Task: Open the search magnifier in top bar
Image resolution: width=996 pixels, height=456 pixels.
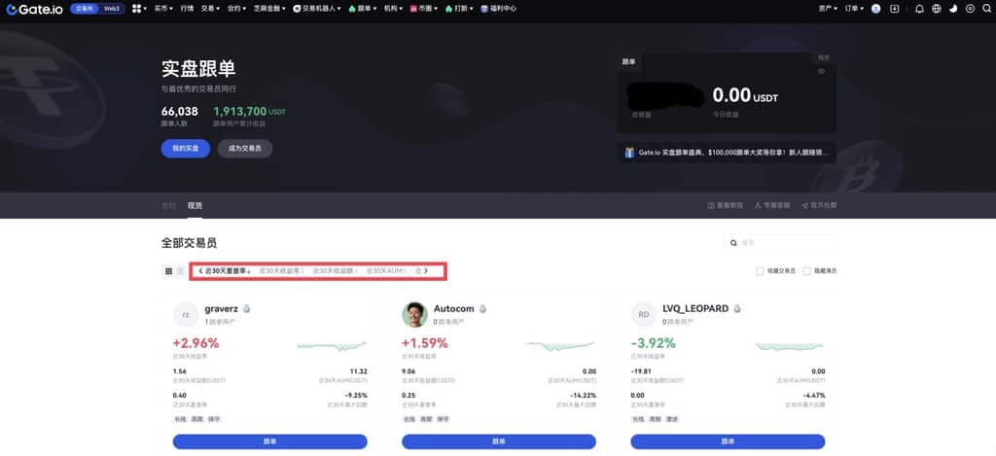Action: point(984,9)
